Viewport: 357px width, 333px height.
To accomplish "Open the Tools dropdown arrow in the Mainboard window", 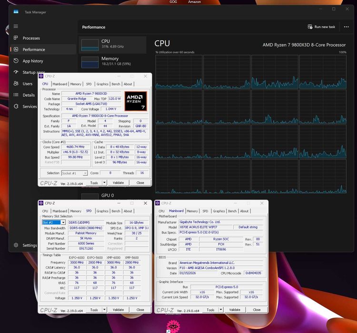I will click(x=221, y=310).
